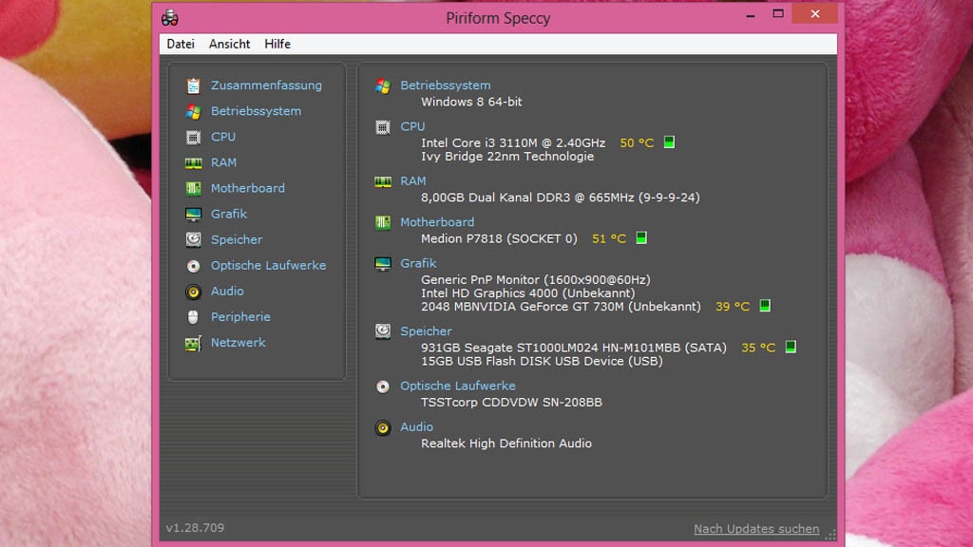973x547 pixels.
Task: Open the Motherboard section via its chip icon
Action: (193, 188)
